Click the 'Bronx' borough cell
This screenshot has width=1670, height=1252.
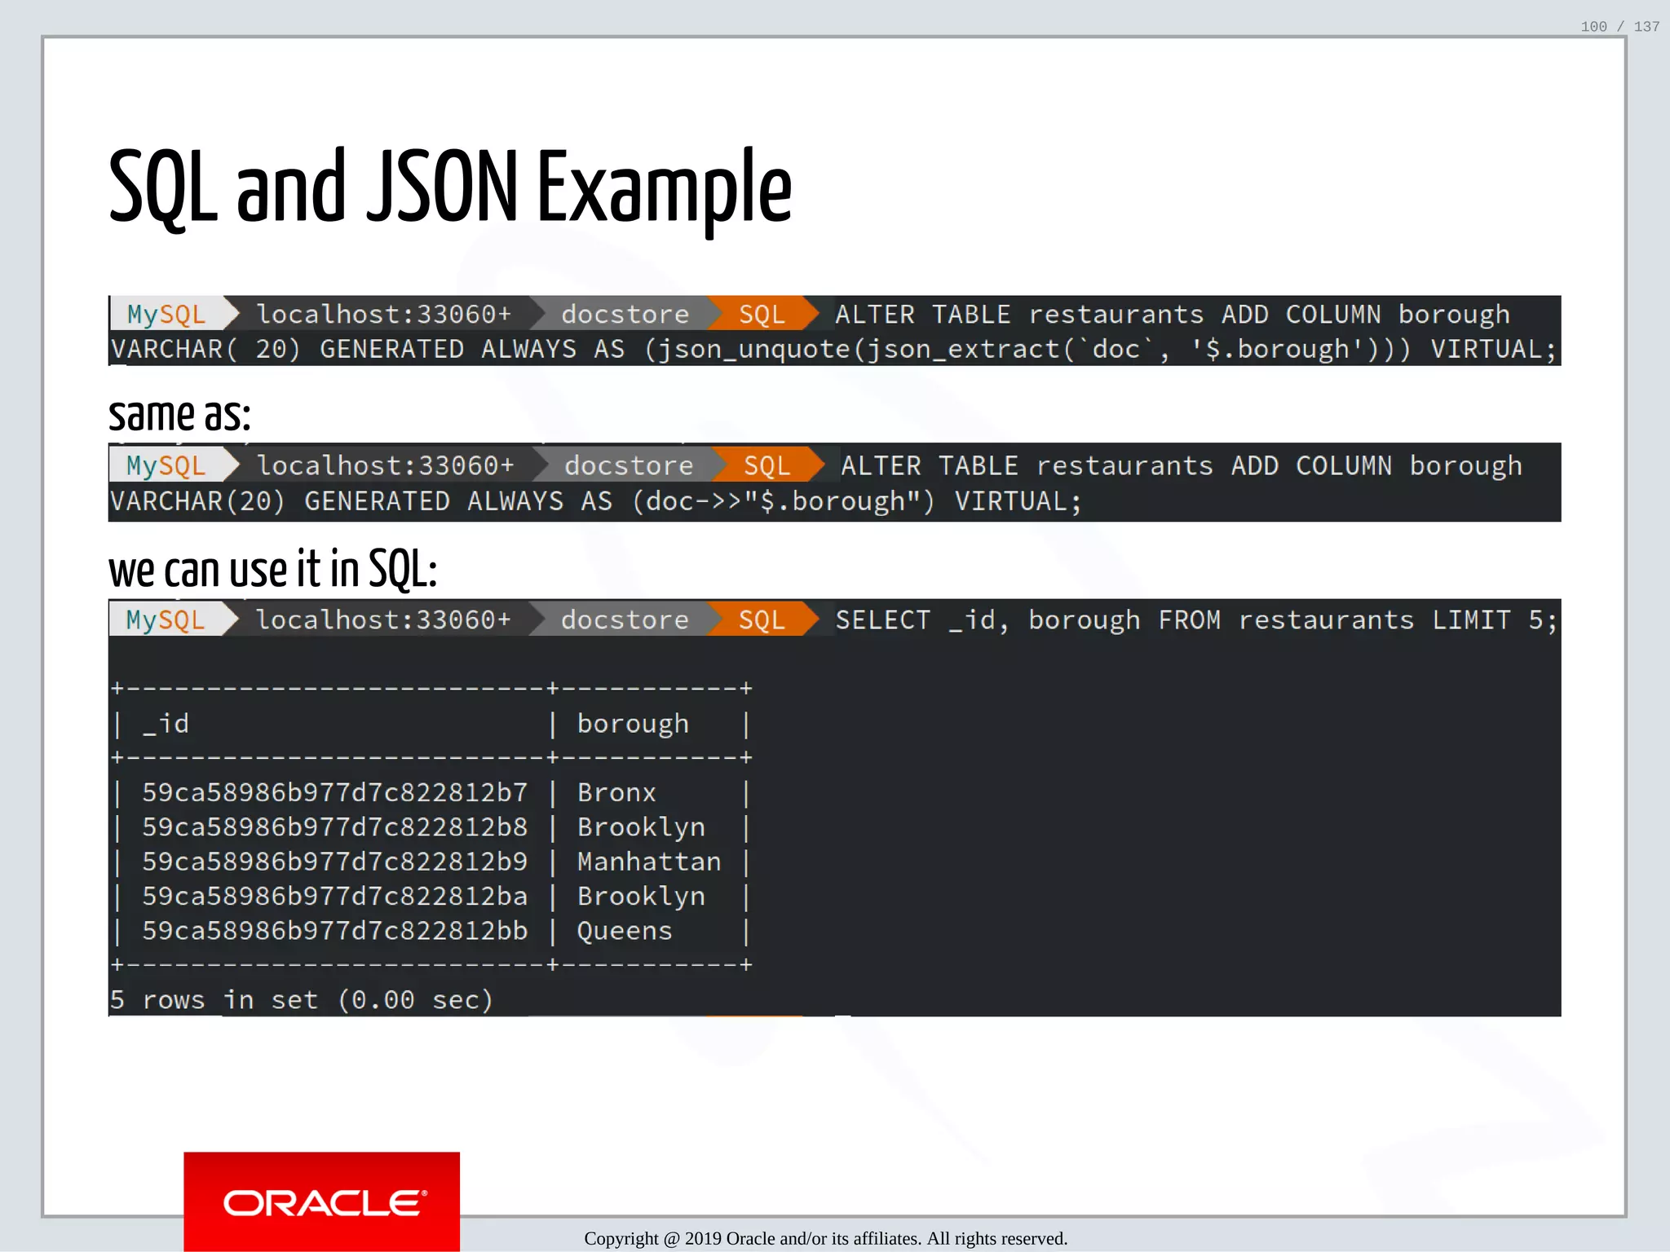coord(616,792)
